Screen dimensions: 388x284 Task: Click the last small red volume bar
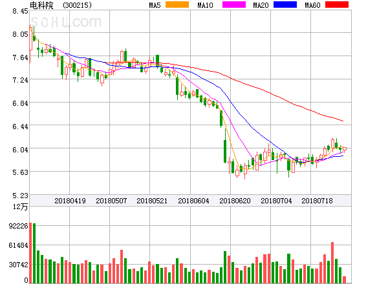pyautogui.click(x=344, y=279)
